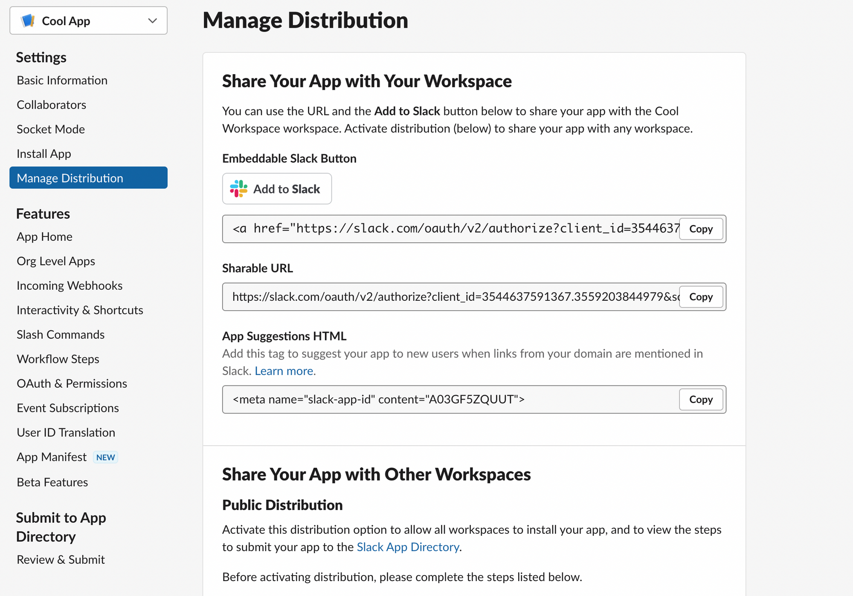This screenshot has height=596, width=853.
Task: Open the Install App settings page
Action: click(x=43, y=153)
